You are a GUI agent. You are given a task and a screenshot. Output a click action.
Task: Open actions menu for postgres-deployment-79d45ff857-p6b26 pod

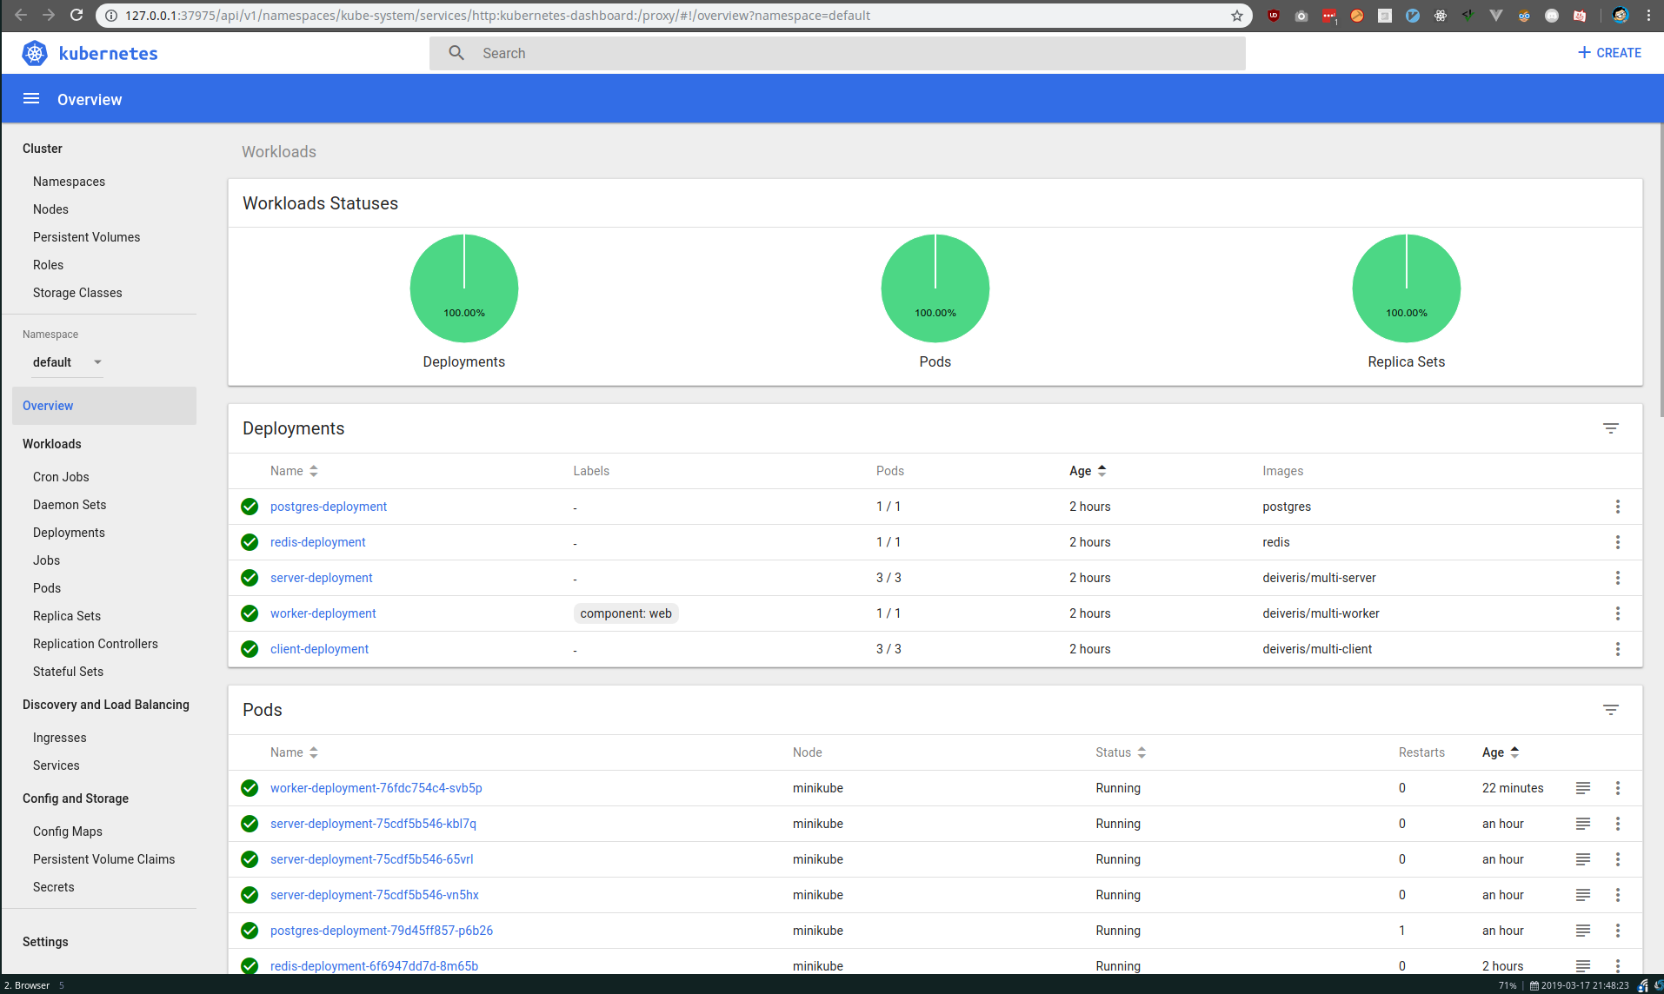(x=1618, y=931)
